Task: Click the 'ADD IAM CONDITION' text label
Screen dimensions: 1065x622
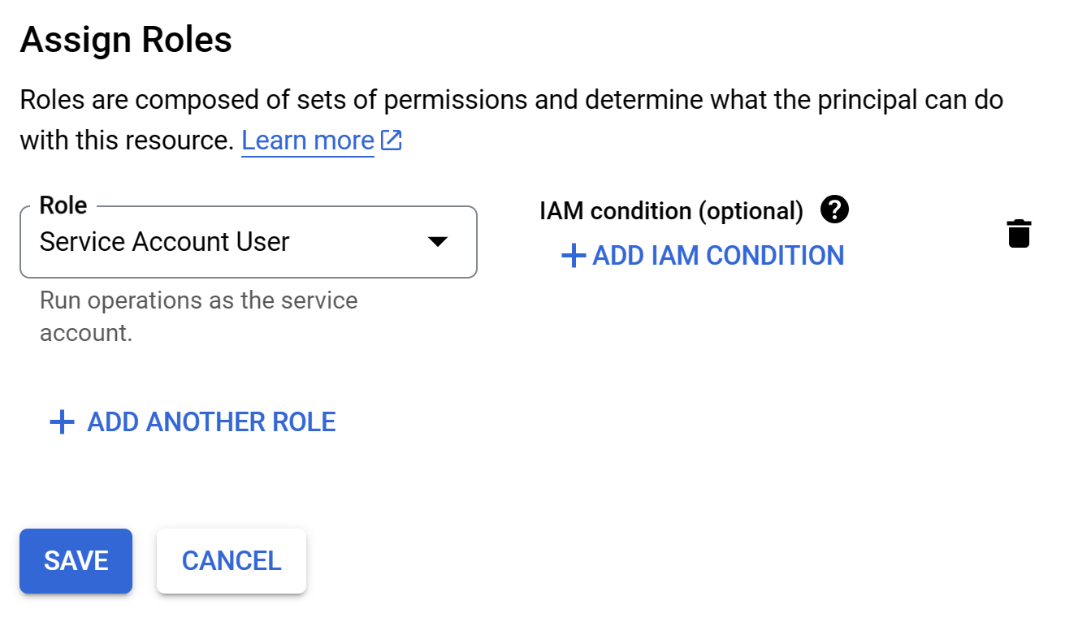Action: tap(718, 256)
